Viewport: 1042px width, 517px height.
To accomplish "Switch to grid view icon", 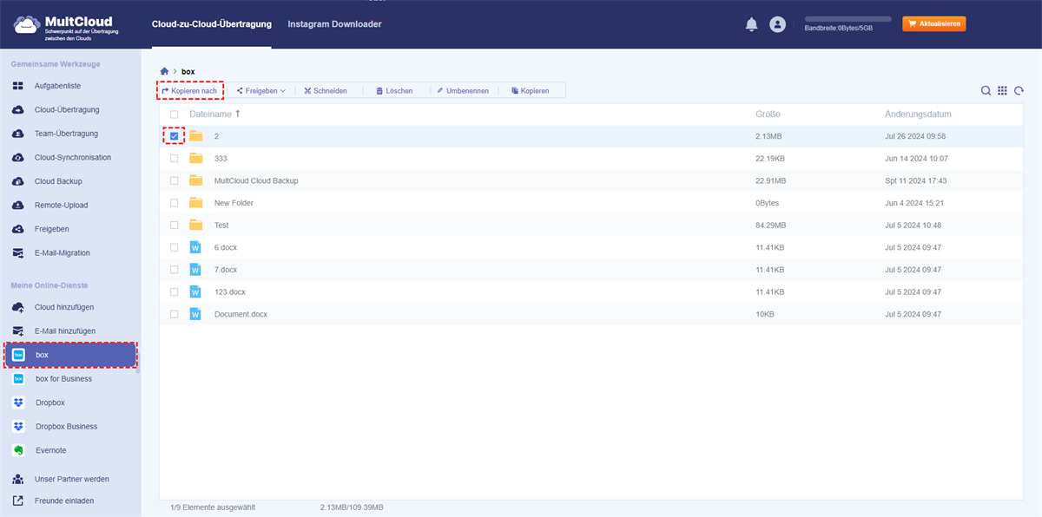I will pos(1002,90).
